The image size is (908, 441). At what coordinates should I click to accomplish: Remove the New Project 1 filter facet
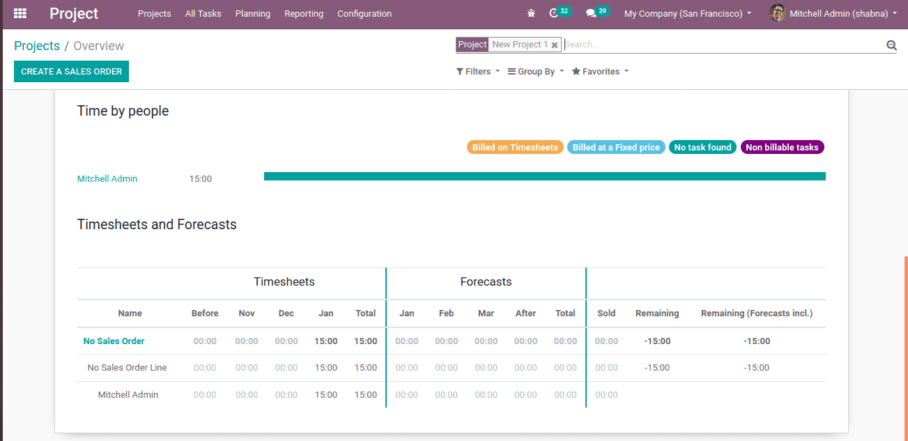pos(555,45)
